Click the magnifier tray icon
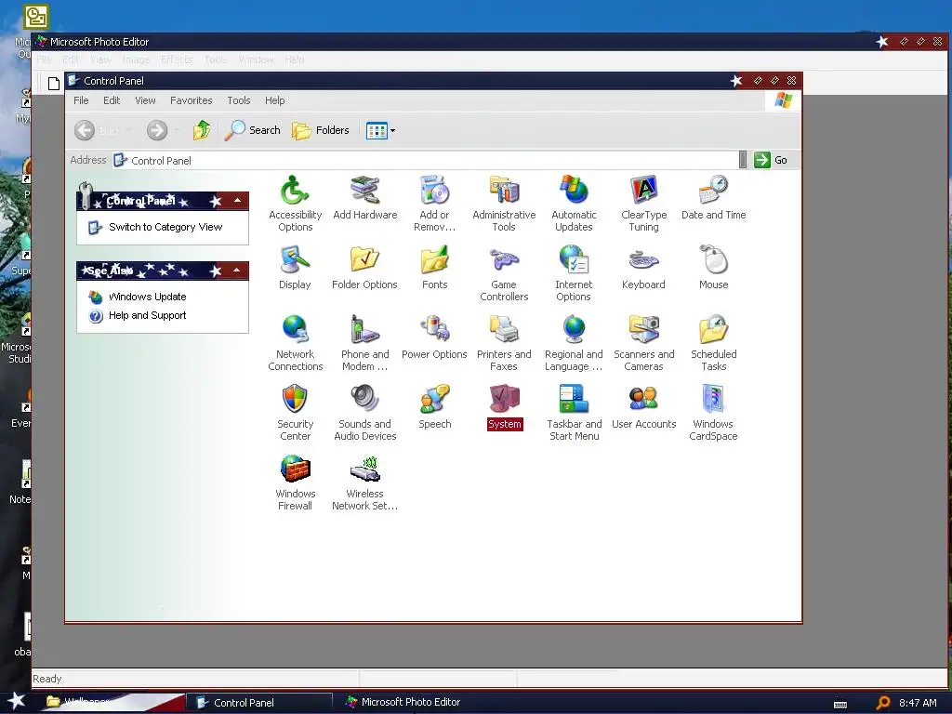Image resolution: width=952 pixels, height=714 pixels. tap(883, 703)
